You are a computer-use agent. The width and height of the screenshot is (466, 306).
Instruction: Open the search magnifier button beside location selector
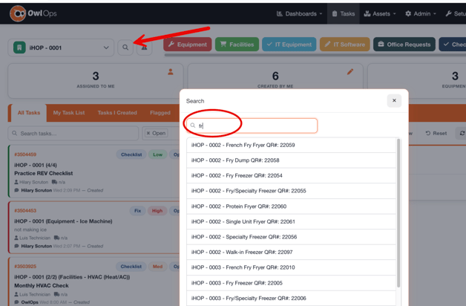(x=125, y=48)
